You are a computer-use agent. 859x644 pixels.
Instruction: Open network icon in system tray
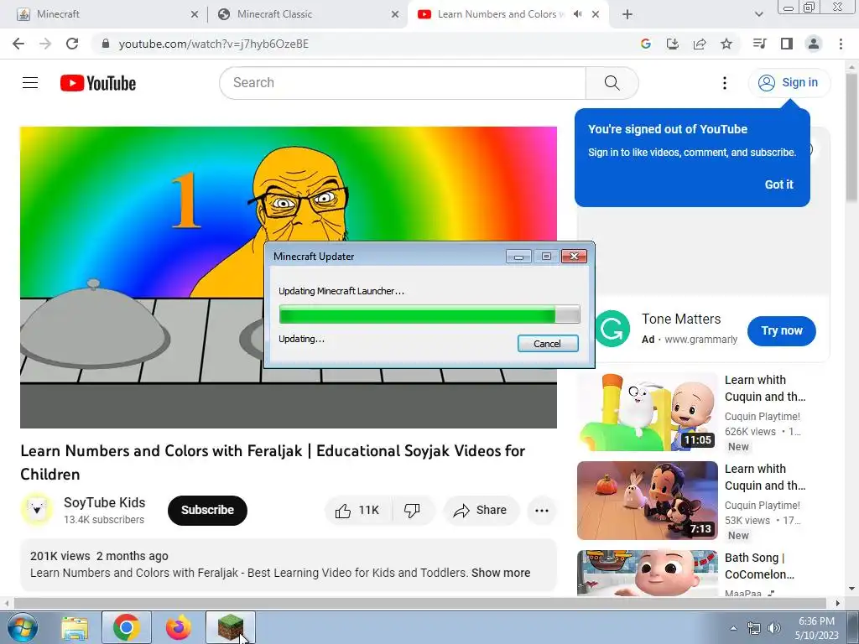[754, 628]
